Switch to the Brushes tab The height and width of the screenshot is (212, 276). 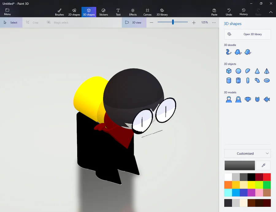pyautogui.click(x=59, y=12)
